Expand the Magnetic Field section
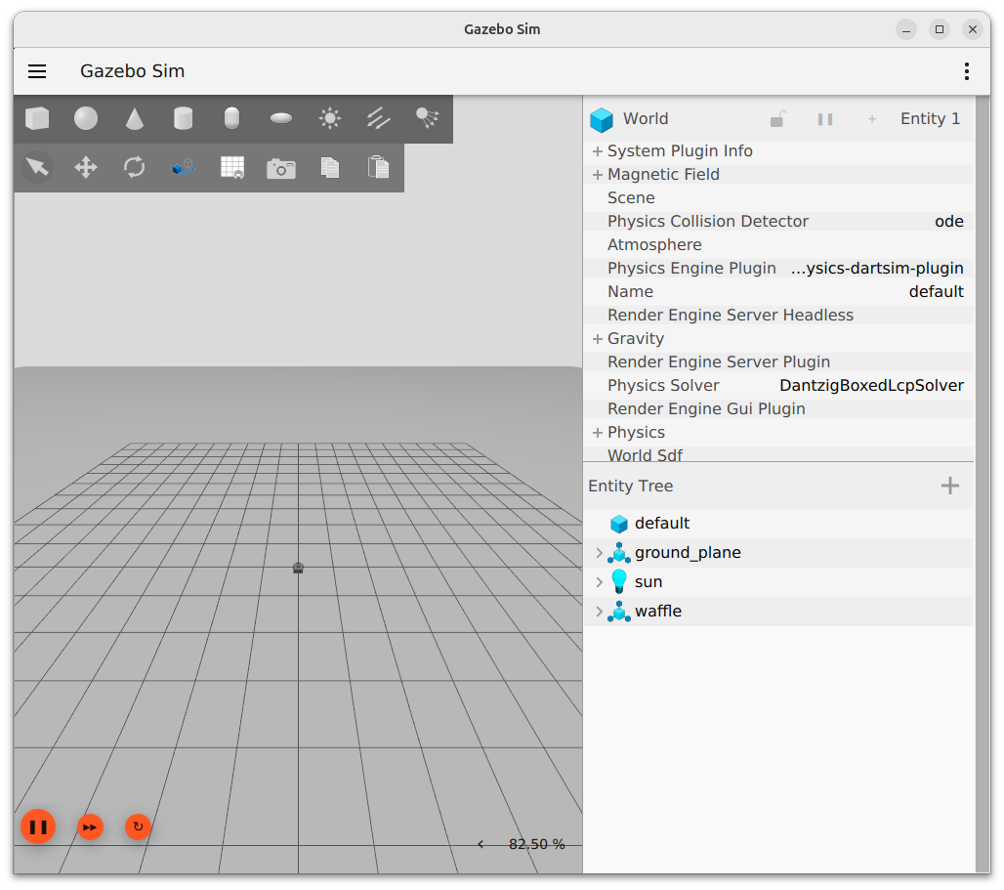Image resolution: width=1004 pixels, height=890 pixels. point(597,175)
